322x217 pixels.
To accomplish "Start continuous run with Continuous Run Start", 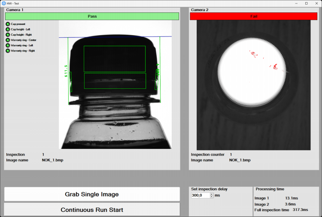I will (x=92, y=210).
